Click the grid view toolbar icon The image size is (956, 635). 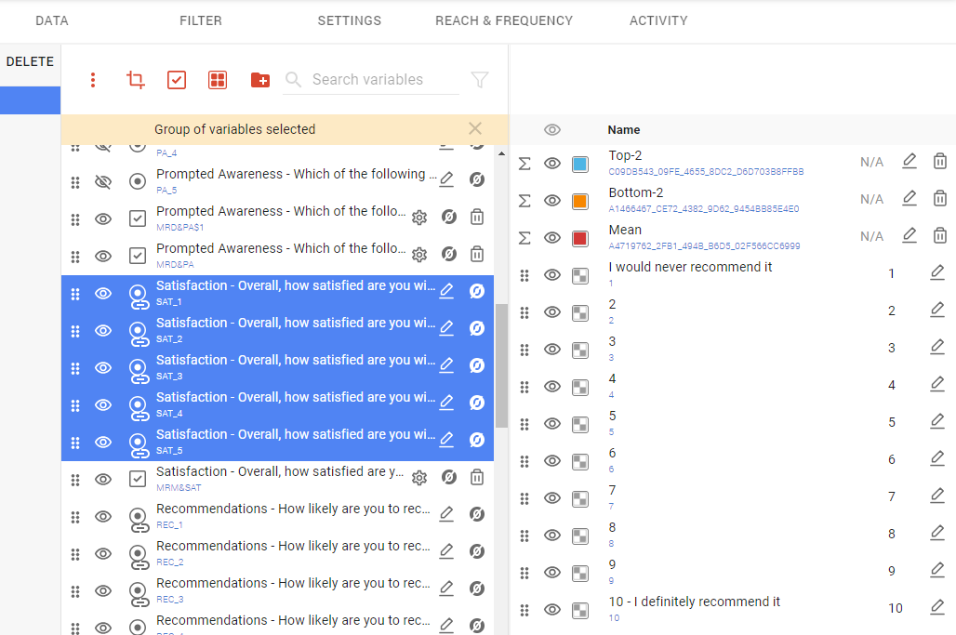pos(218,80)
